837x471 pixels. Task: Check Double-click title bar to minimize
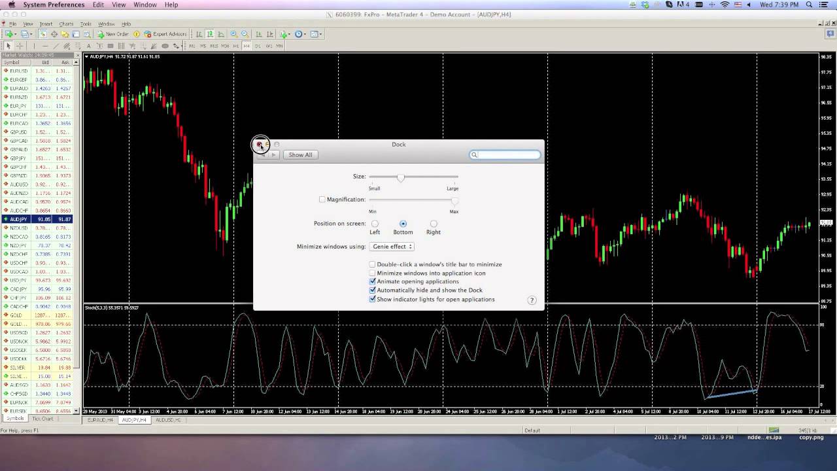point(373,264)
